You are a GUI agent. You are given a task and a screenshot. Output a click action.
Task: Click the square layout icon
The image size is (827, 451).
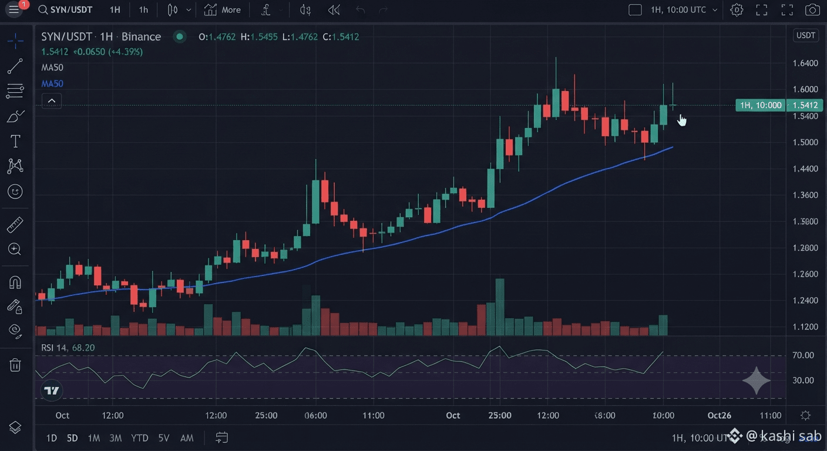(x=635, y=10)
